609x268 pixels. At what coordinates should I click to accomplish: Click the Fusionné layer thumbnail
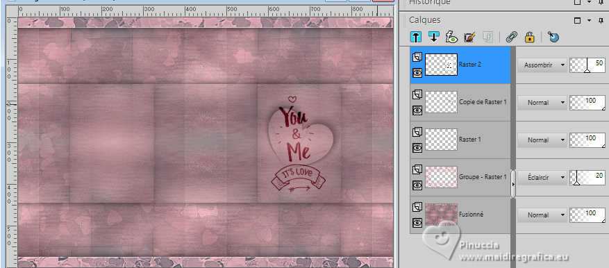441,215
